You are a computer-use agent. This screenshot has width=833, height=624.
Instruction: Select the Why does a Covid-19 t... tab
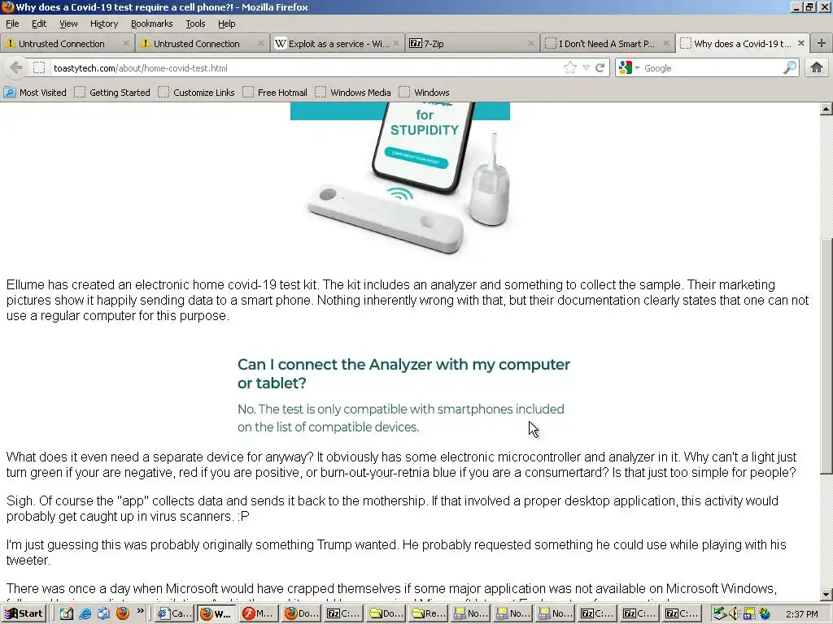tap(742, 44)
